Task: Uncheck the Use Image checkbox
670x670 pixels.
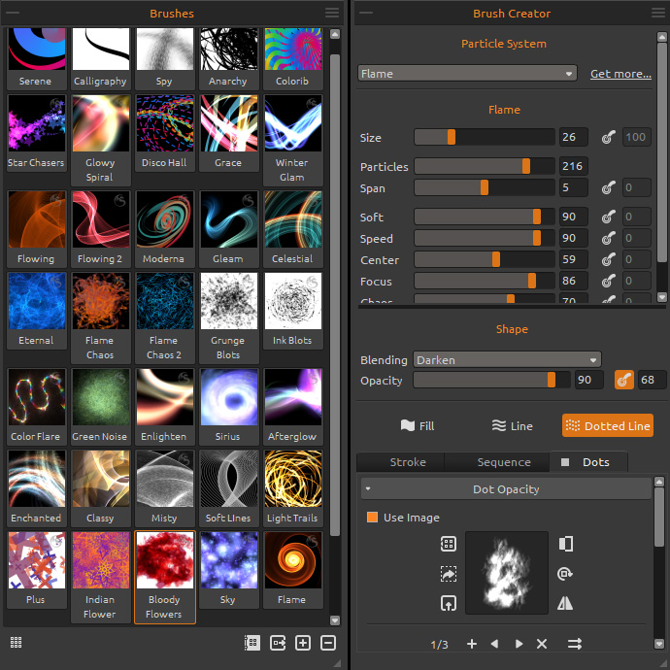Action: tap(372, 518)
